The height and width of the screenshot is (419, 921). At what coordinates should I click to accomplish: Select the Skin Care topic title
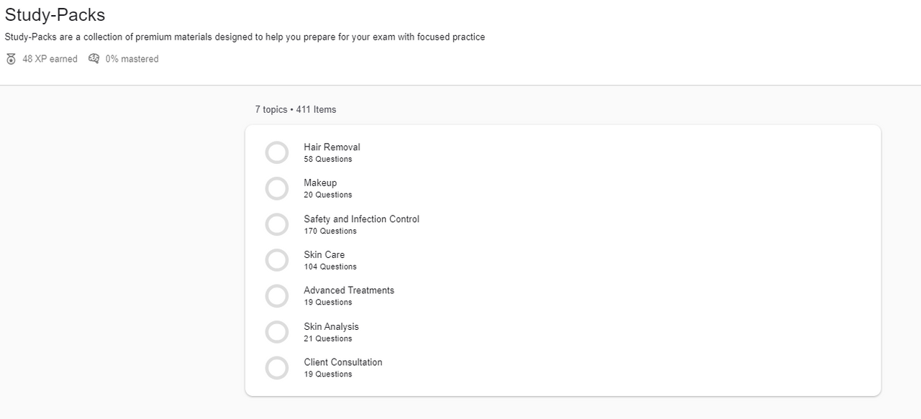pyautogui.click(x=324, y=255)
